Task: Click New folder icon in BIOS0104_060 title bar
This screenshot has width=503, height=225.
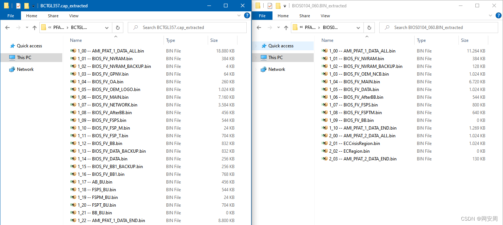Action: click(278, 6)
